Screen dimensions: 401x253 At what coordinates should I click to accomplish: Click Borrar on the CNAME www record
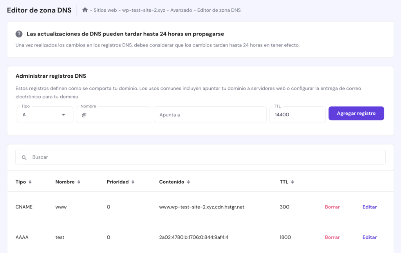coord(332,207)
